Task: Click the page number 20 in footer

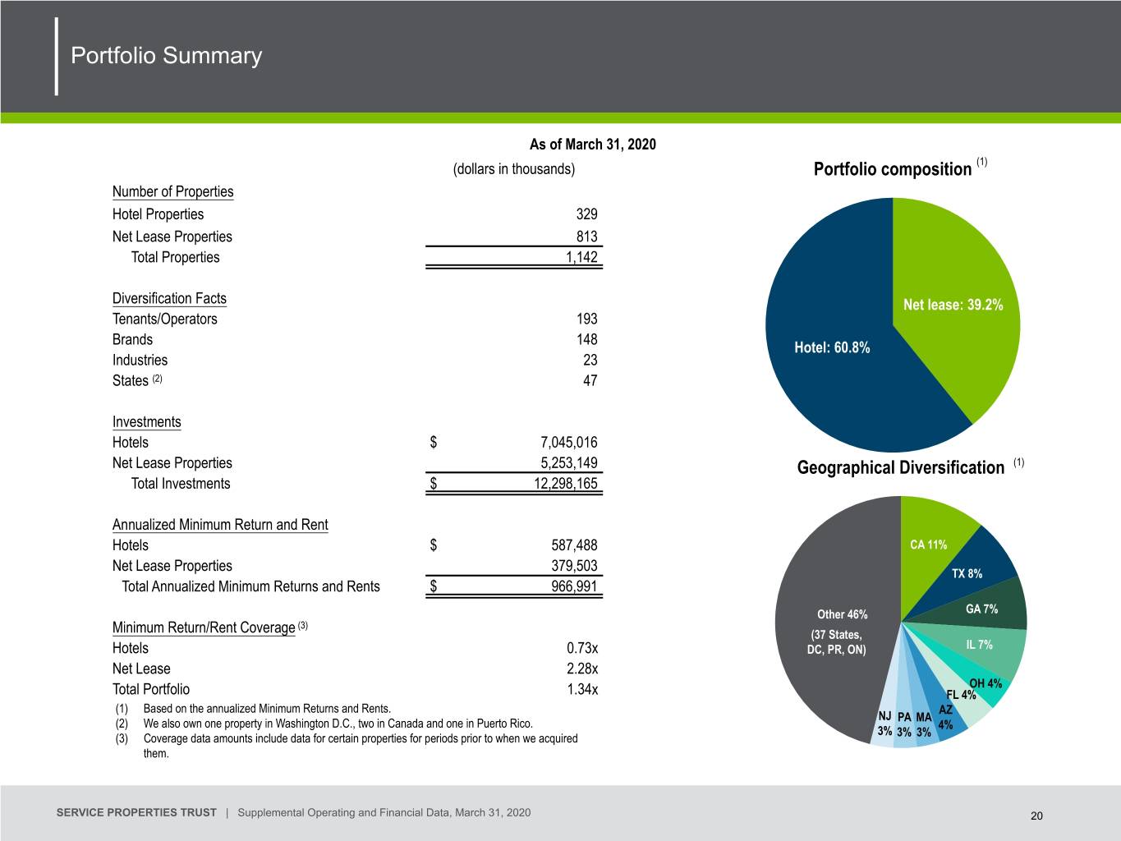Action: point(1036,816)
